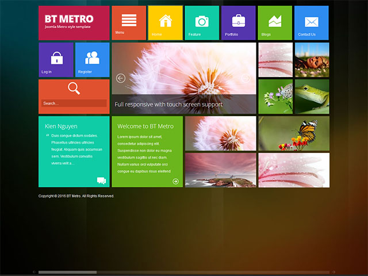Click the circled arrow in Welcome tile
Viewport: 368px width, 276px height.
pos(175,181)
